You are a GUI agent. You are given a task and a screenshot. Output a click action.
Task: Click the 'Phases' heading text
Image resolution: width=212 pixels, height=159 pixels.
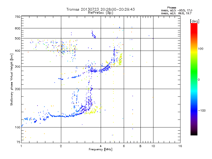tap(171, 8)
